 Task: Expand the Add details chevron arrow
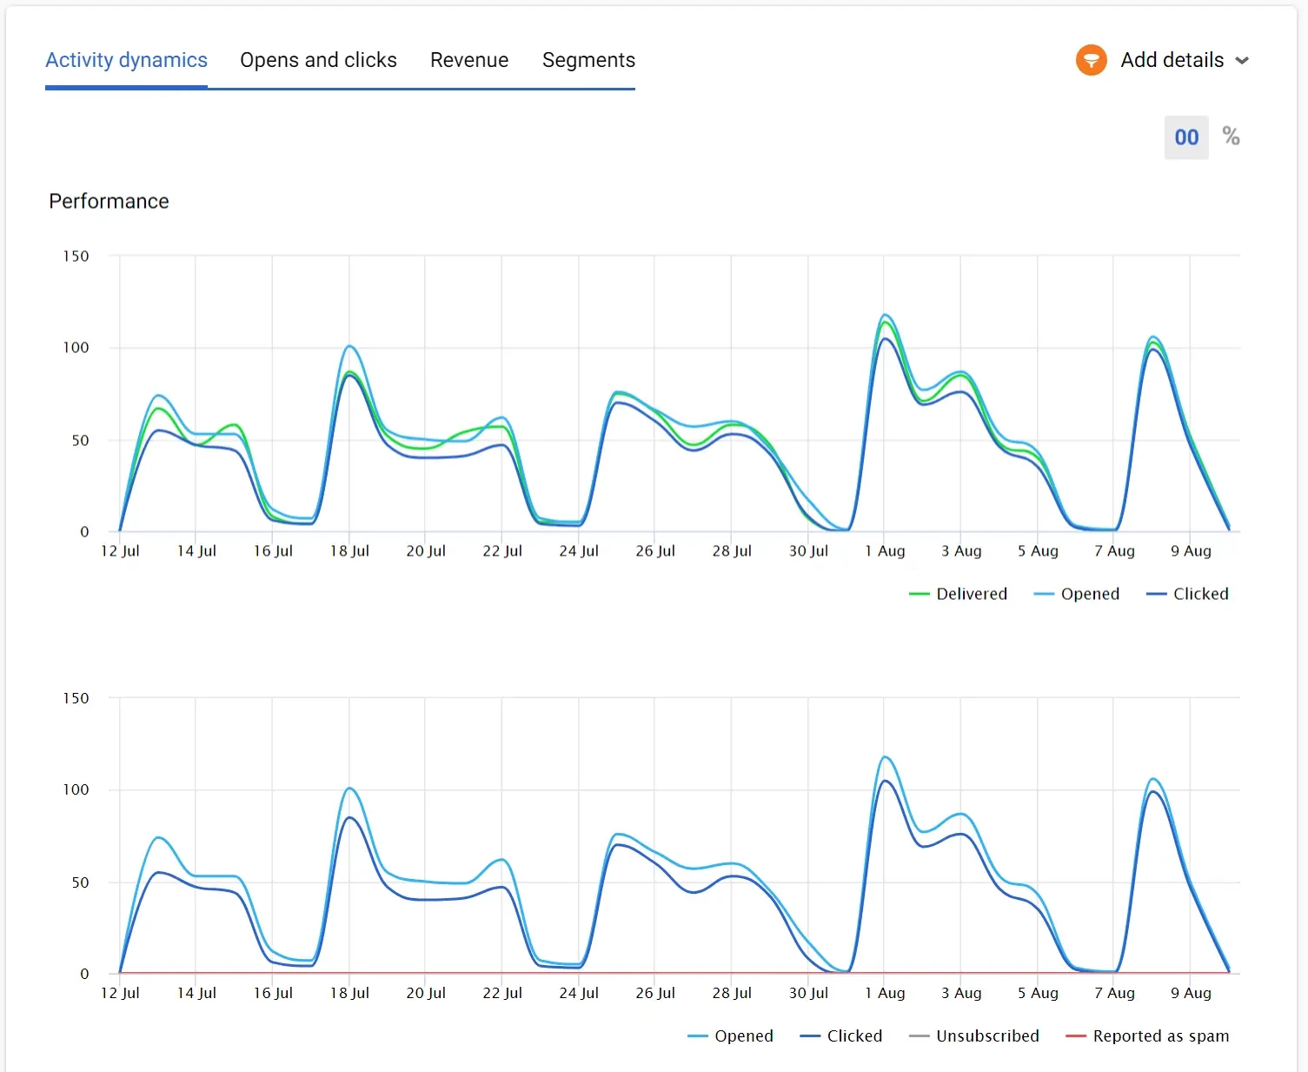click(x=1242, y=61)
